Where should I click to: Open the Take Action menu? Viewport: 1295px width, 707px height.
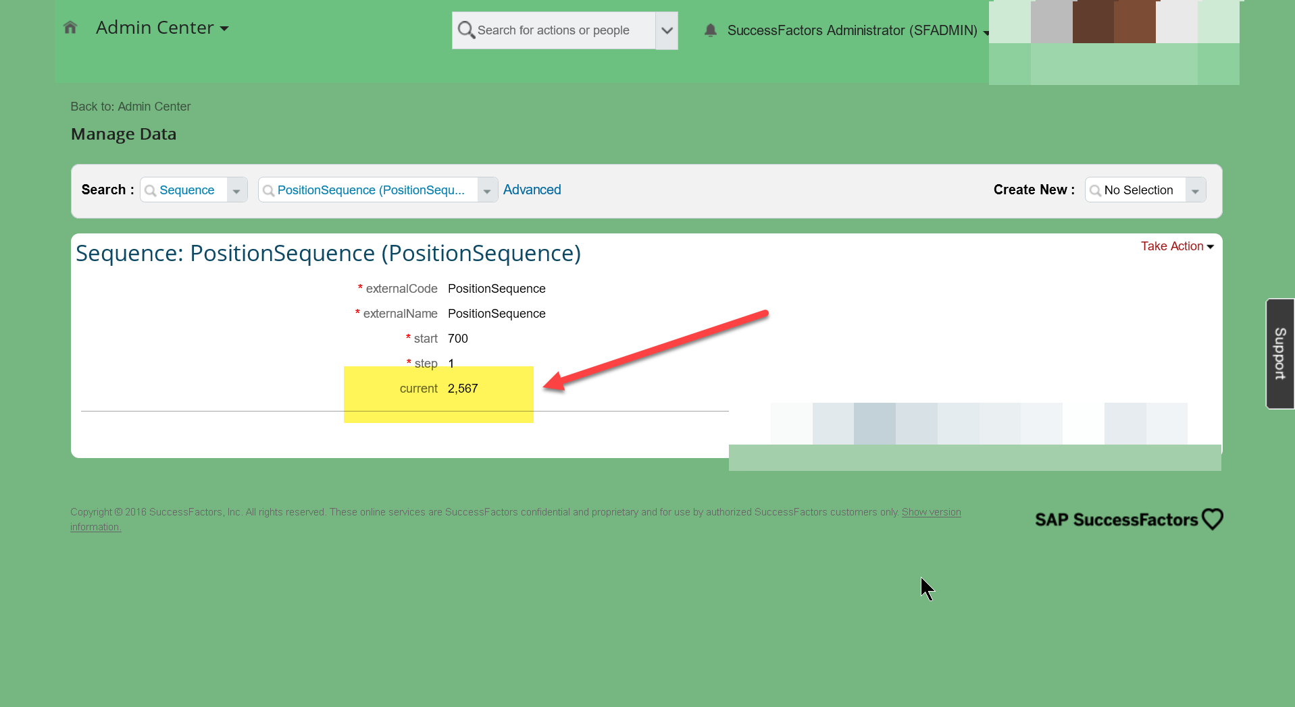[1177, 246]
